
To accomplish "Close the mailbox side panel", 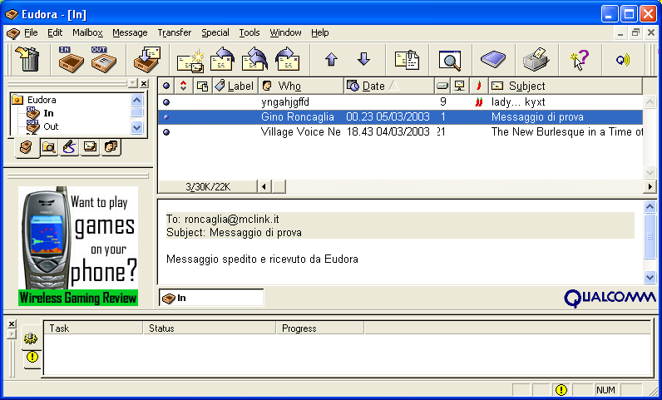I will click(x=144, y=83).
